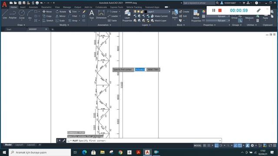Switch to the Output ribbon tab
The height and width of the screenshot is (156, 278).
[x=78, y=7]
